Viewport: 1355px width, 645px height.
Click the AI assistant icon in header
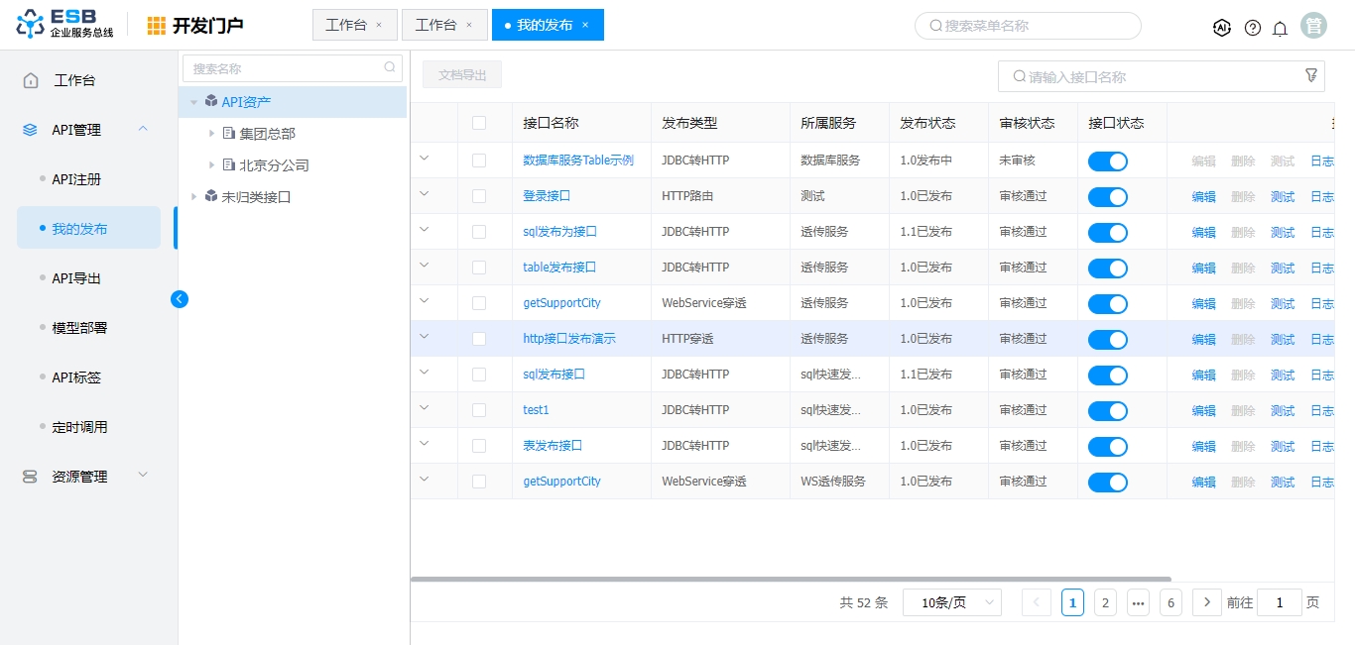pos(1222,28)
